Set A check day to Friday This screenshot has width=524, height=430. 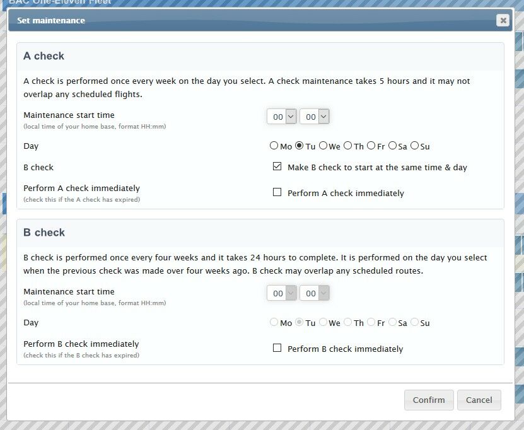click(371, 146)
